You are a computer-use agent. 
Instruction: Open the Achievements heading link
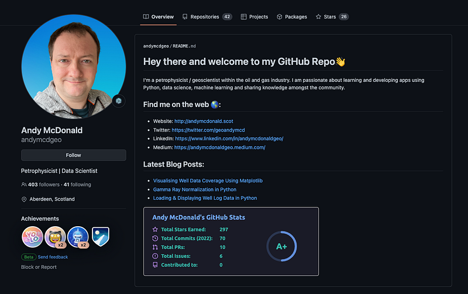(40, 219)
